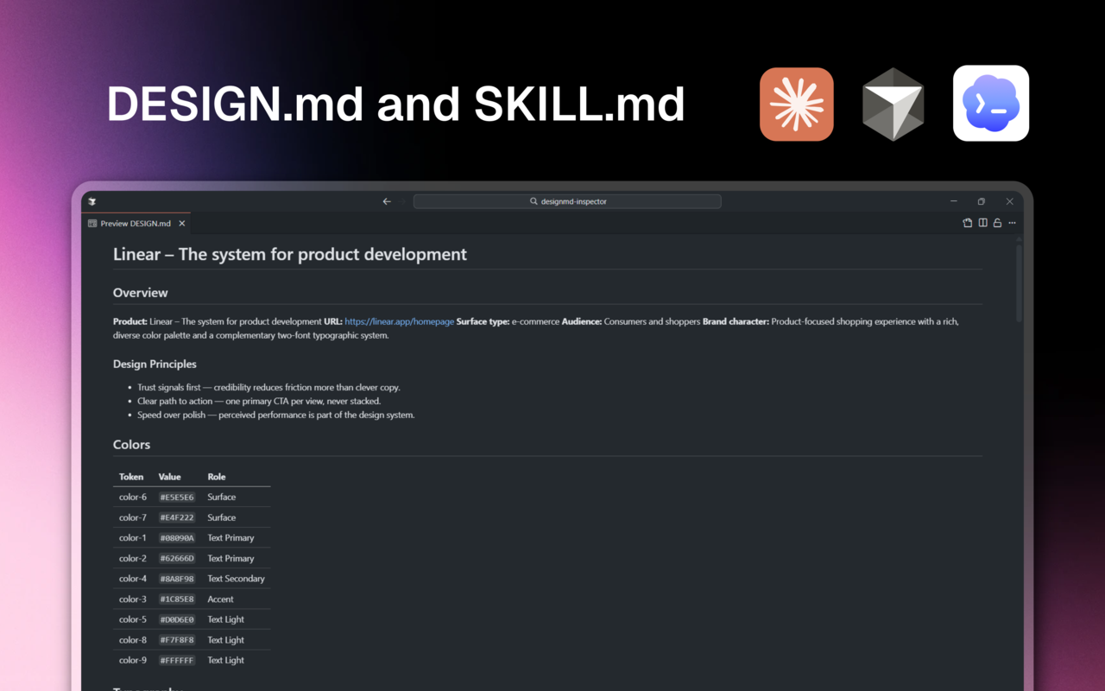Screen dimensions: 1105x691
Task: Click the grayscale geometric cube logo
Action: (893, 103)
